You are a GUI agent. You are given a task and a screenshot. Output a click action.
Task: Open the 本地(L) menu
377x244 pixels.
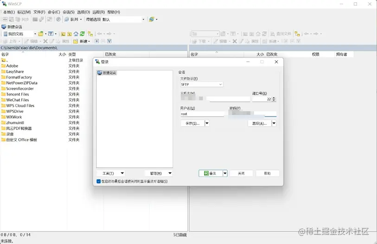point(9,12)
